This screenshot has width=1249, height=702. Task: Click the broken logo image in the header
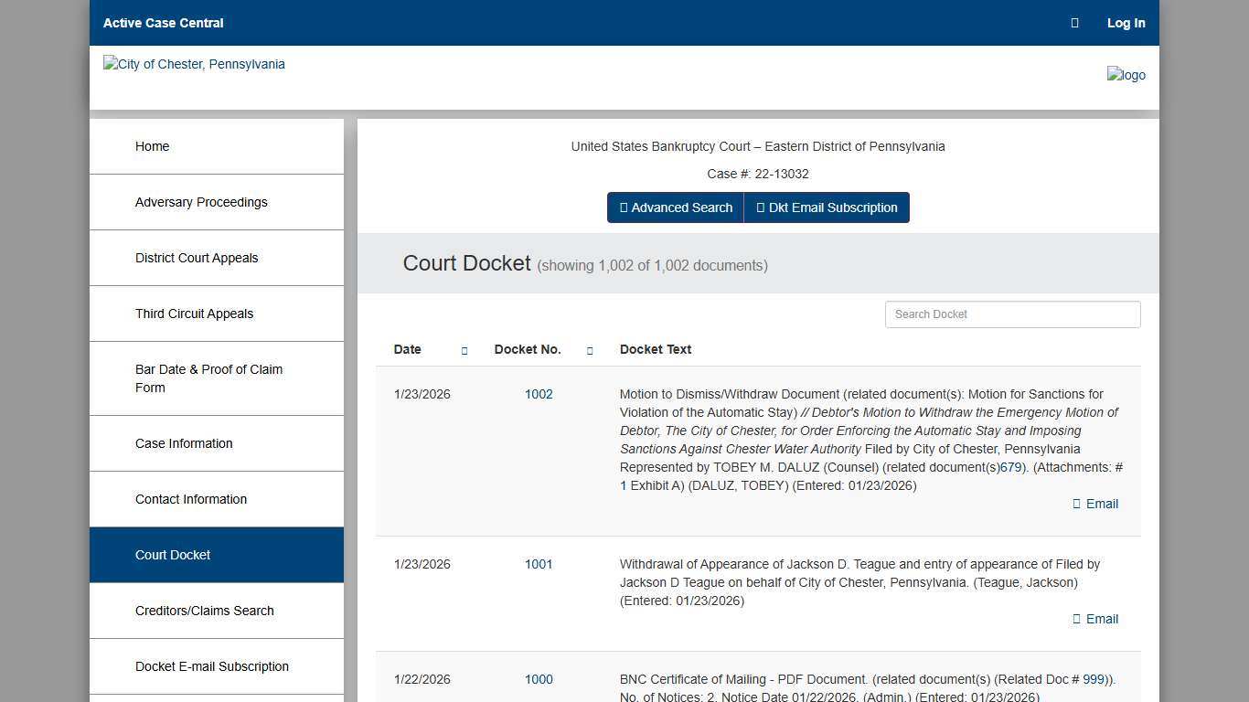1126,75
